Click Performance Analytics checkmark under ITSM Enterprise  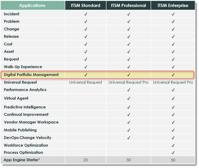click(173, 90)
